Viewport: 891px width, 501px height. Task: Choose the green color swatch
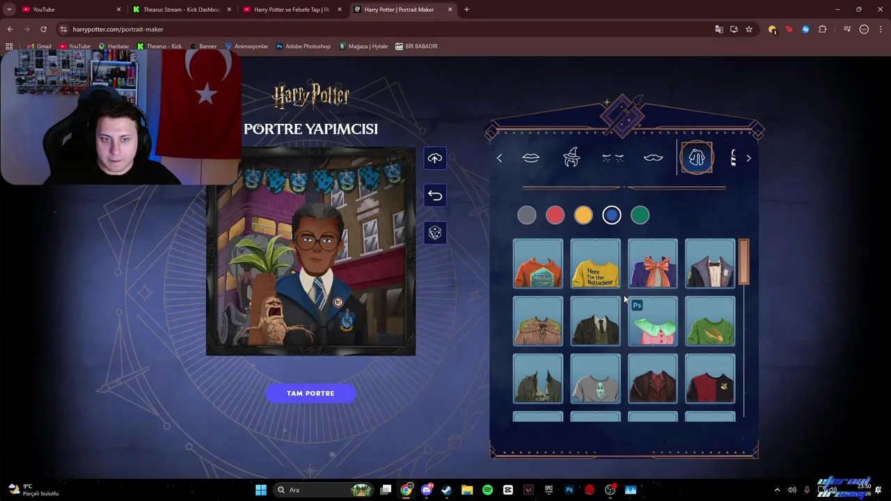[640, 216]
